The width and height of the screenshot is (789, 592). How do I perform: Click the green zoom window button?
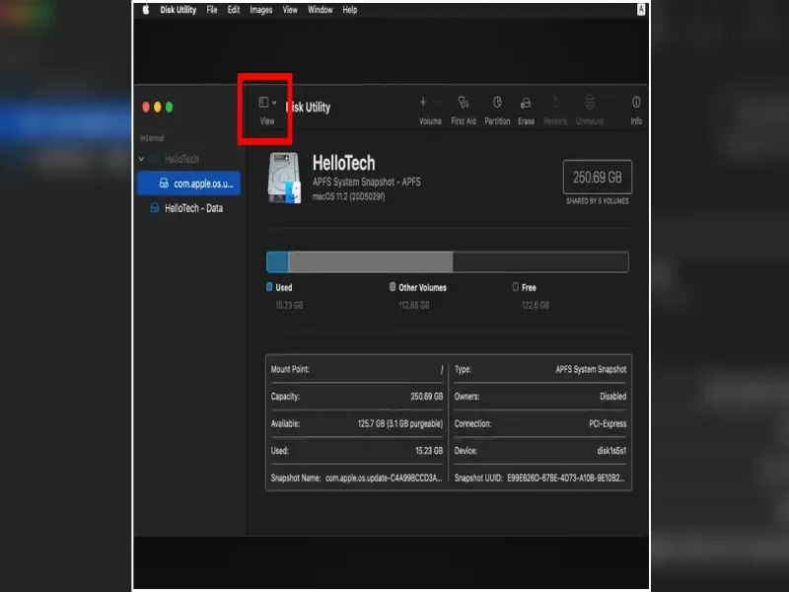click(x=169, y=107)
